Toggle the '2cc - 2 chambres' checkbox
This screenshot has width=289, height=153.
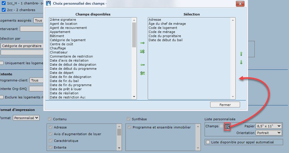(x=4, y=10)
